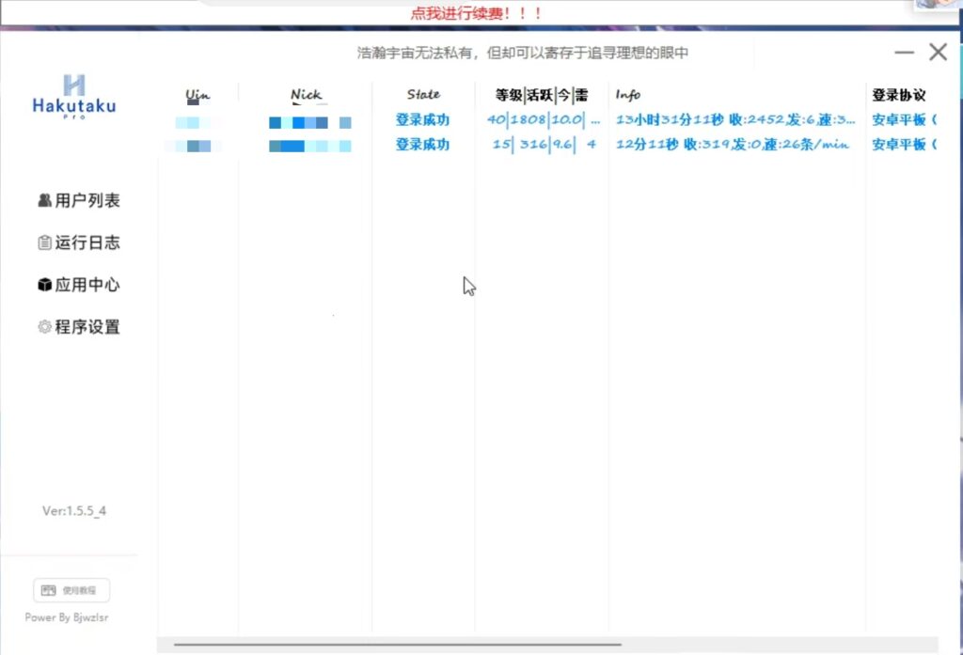Click the Power By Bjwzlsr credit text
963x655 pixels.
tap(68, 617)
